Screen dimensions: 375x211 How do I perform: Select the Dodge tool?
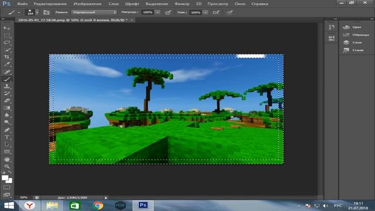pyautogui.click(x=6, y=122)
